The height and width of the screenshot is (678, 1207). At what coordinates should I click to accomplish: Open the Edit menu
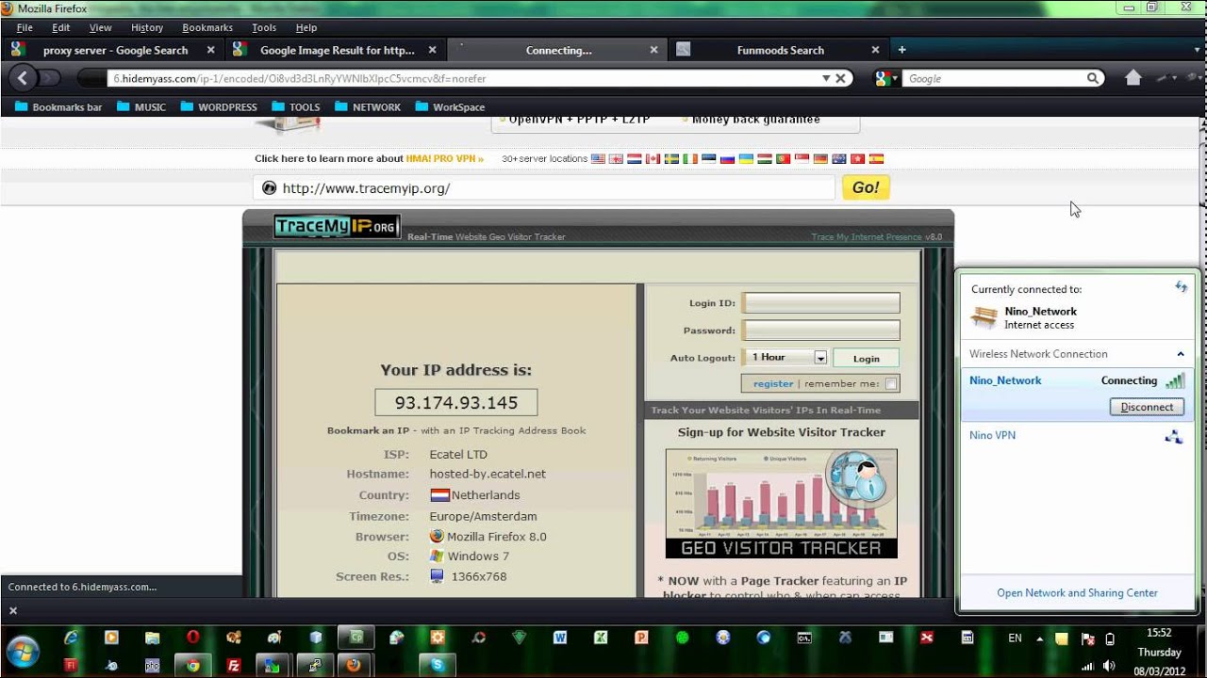pos(61,27)
